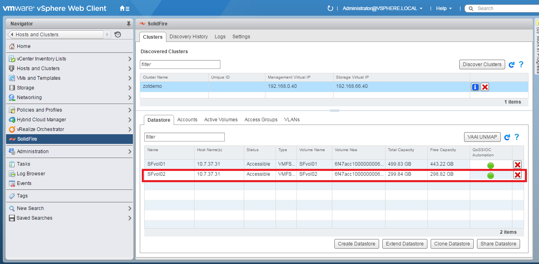The width and height of the screenshot is (539, 264).
Task: Pin the Navigator panel
Action: (129, 24)
